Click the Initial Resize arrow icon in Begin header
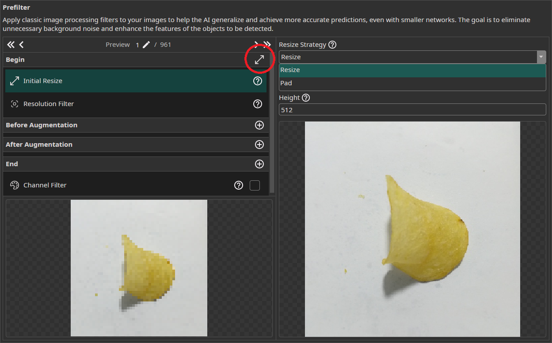 [x=259, y=59]
